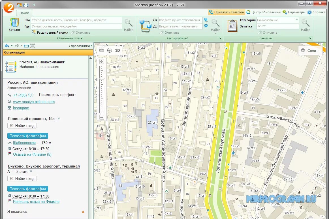Open Как проехать group dialog launcher
The width and height of the screenshot is (329, 219).
click(220, 38)
